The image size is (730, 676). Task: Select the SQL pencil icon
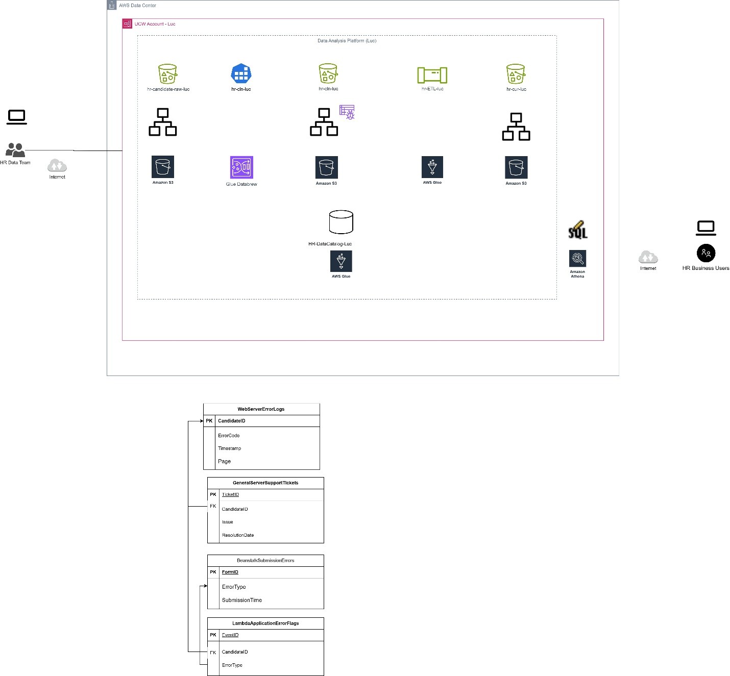[x=578, y=230]
